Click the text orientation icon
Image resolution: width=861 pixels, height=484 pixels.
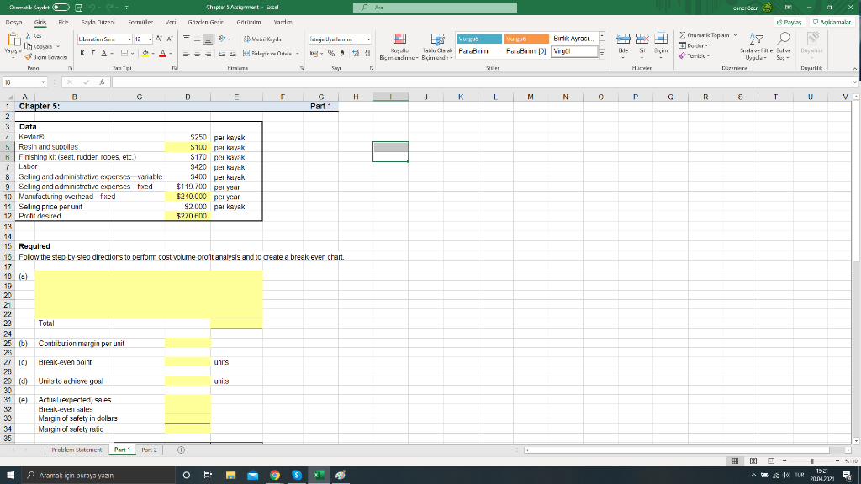tap(222, 39)
